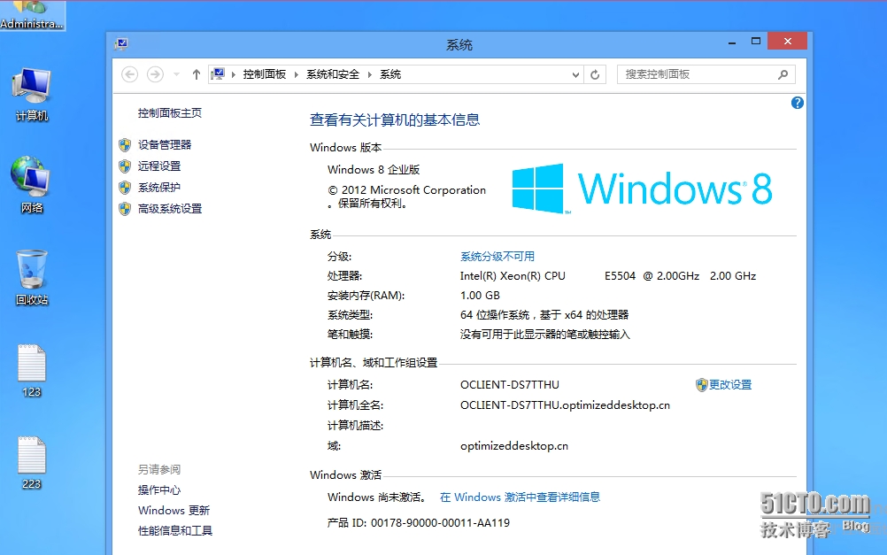Expand the chevron after 系统和安全 breadcrumb
This screenshot has height=555, width=887.
point(369,74)
